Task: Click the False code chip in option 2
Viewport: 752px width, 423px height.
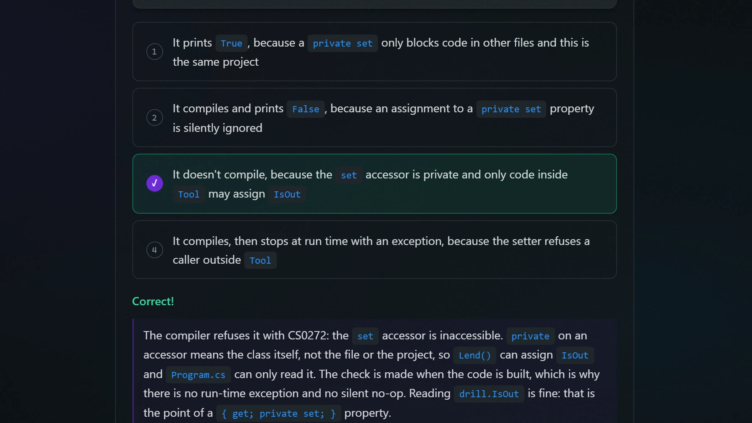Action: coord(305,109)
